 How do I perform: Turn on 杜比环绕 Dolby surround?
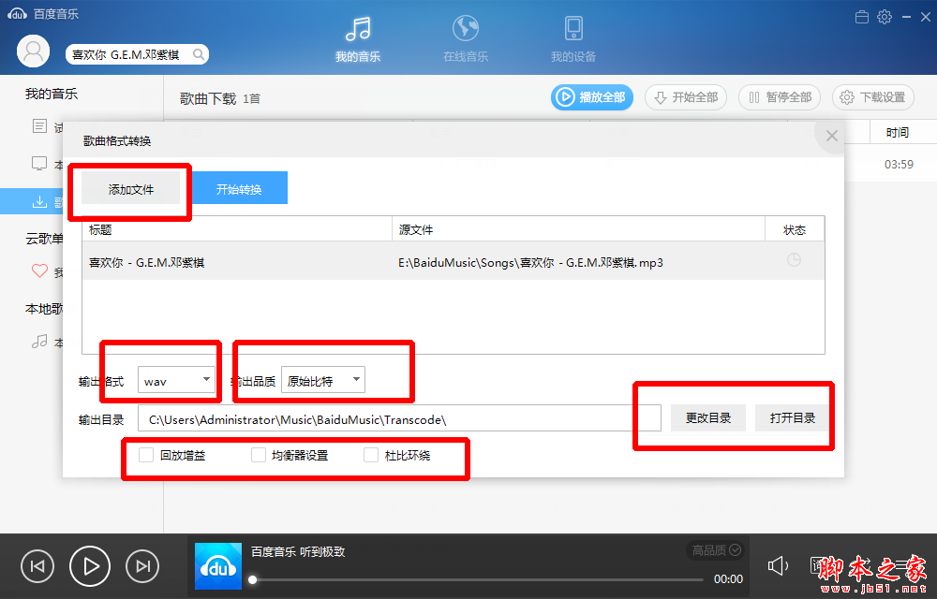[x=370, y=454]
